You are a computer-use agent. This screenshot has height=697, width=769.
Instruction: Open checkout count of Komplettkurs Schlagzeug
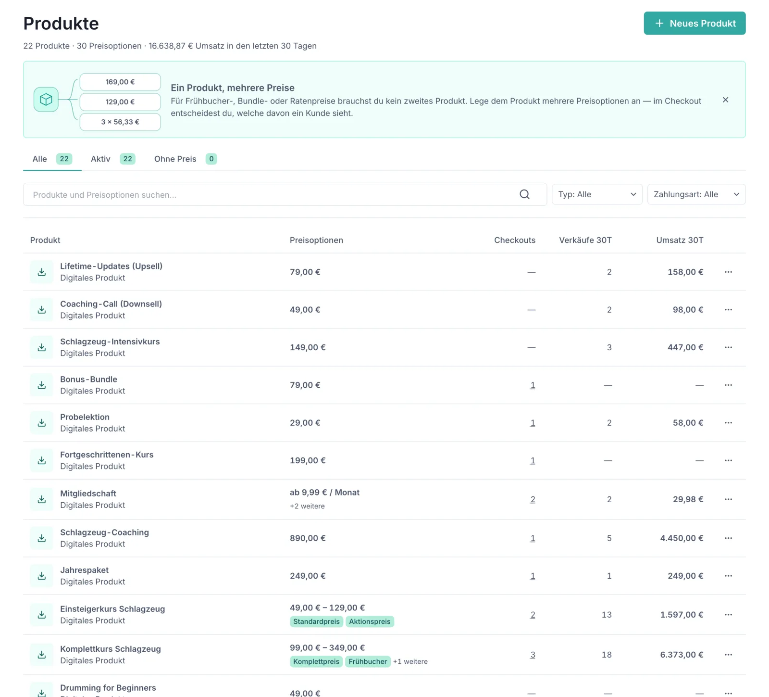click(533, 655)
